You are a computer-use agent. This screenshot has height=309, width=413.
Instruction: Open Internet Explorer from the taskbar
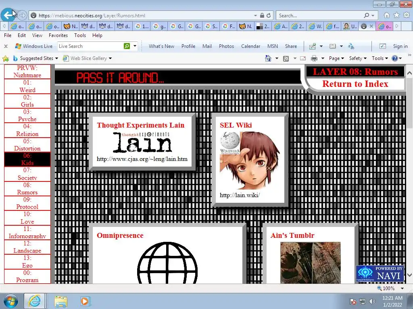tap(35, 301)
